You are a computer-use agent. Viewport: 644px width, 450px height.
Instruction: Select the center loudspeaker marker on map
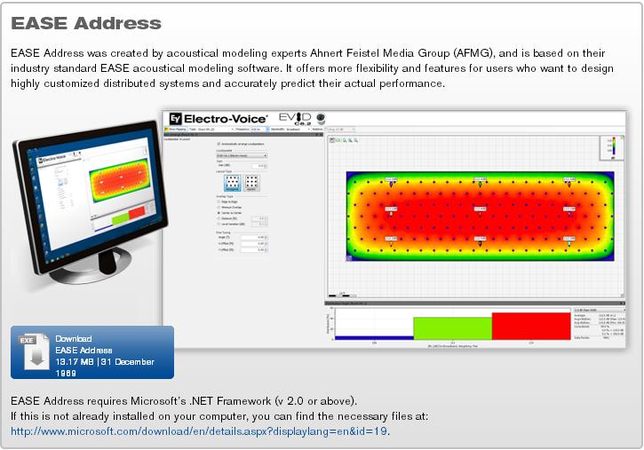pos(480,211)
